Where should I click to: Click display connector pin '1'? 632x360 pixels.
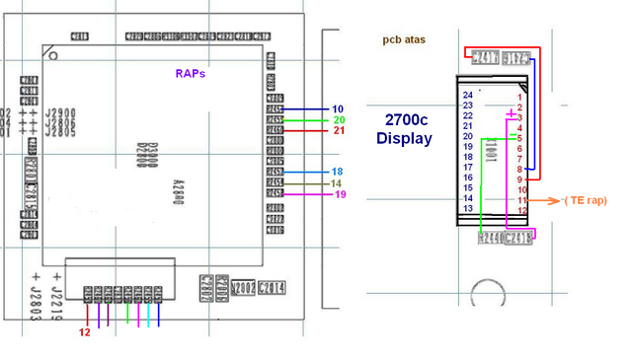coord(519,98)
